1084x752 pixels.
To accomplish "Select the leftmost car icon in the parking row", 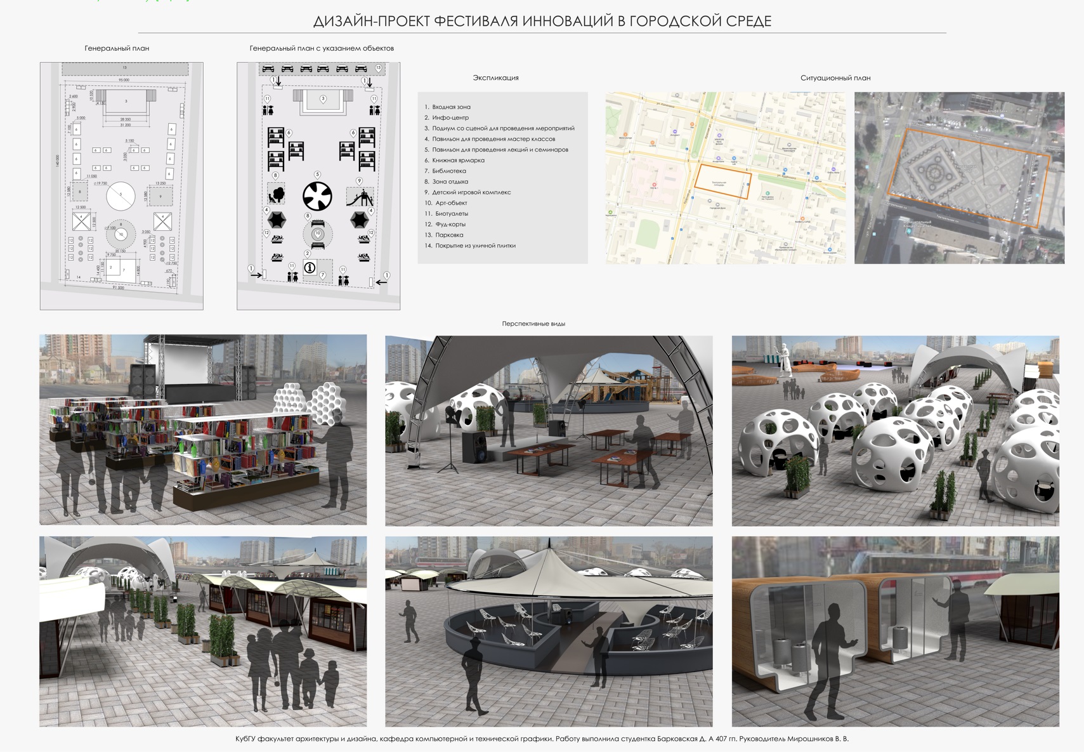I will (268, 69).
